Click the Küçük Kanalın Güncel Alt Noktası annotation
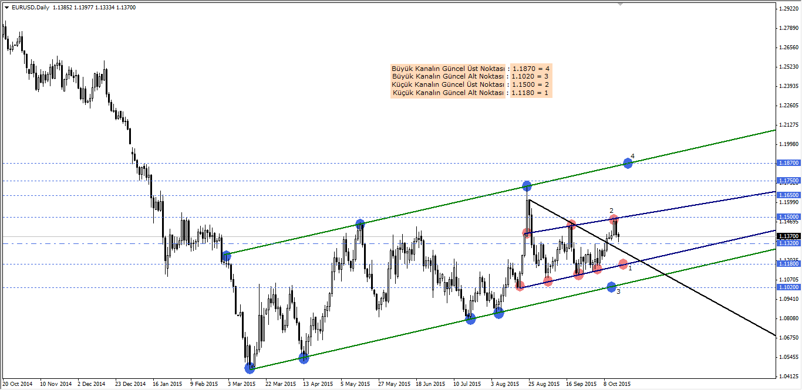The width and height of the screenshot is (802, 390). pyautogui.click(x=448, y=93)
